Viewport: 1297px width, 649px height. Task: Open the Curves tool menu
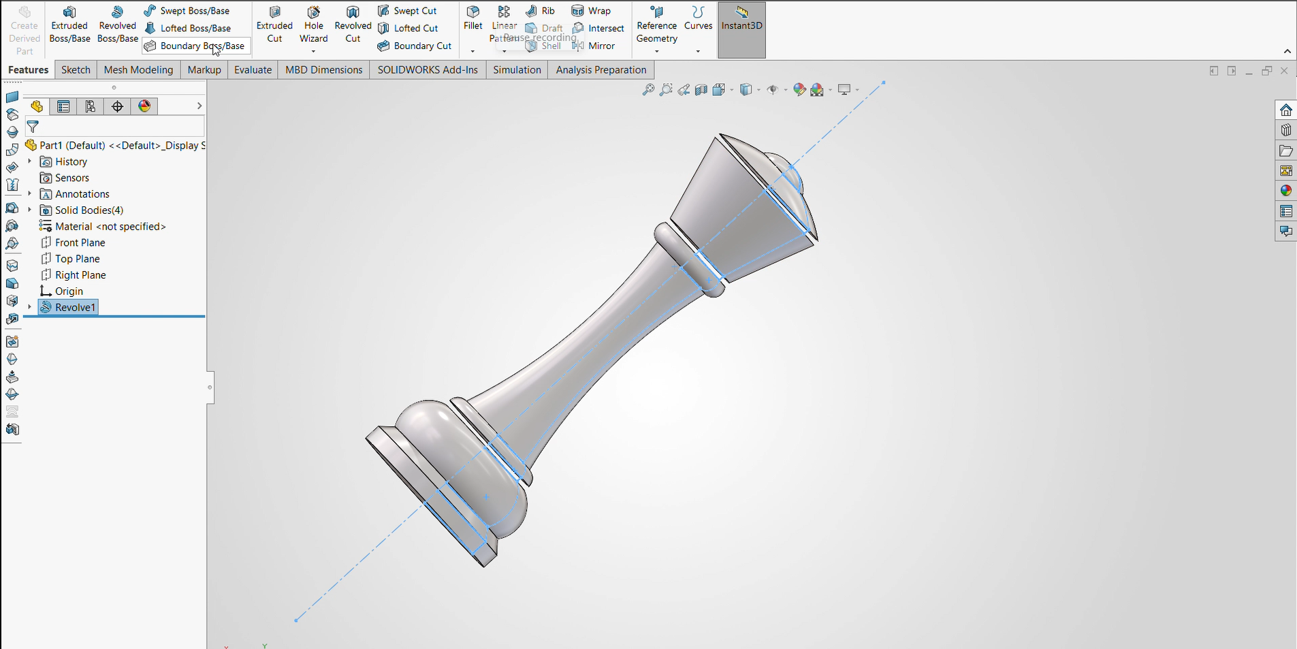pyautogui.click(x=698, y=19)
